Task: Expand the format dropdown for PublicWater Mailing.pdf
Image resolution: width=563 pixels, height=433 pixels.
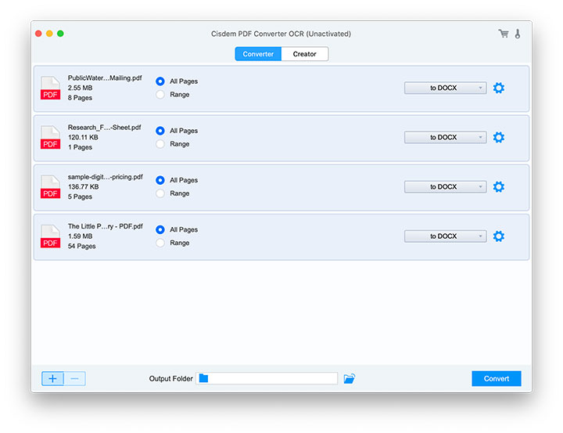Action: pyautogui.click(x=445, y=88)
